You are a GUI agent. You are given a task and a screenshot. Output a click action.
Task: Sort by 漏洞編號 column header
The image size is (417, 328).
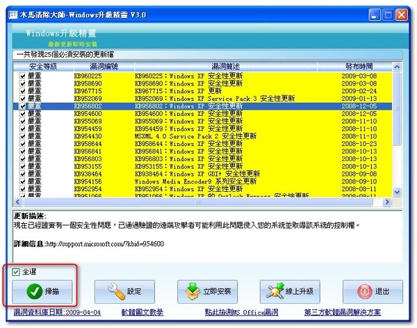(x=104, y=66)
